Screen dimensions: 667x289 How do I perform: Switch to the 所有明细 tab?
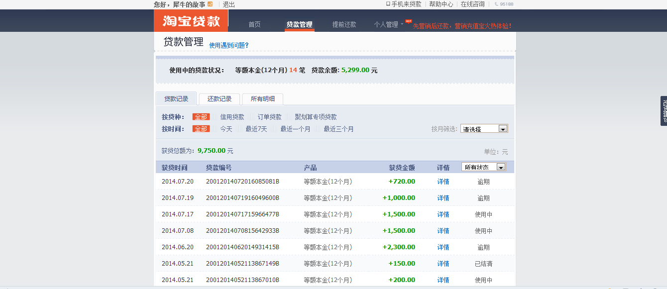pos(263,98)
